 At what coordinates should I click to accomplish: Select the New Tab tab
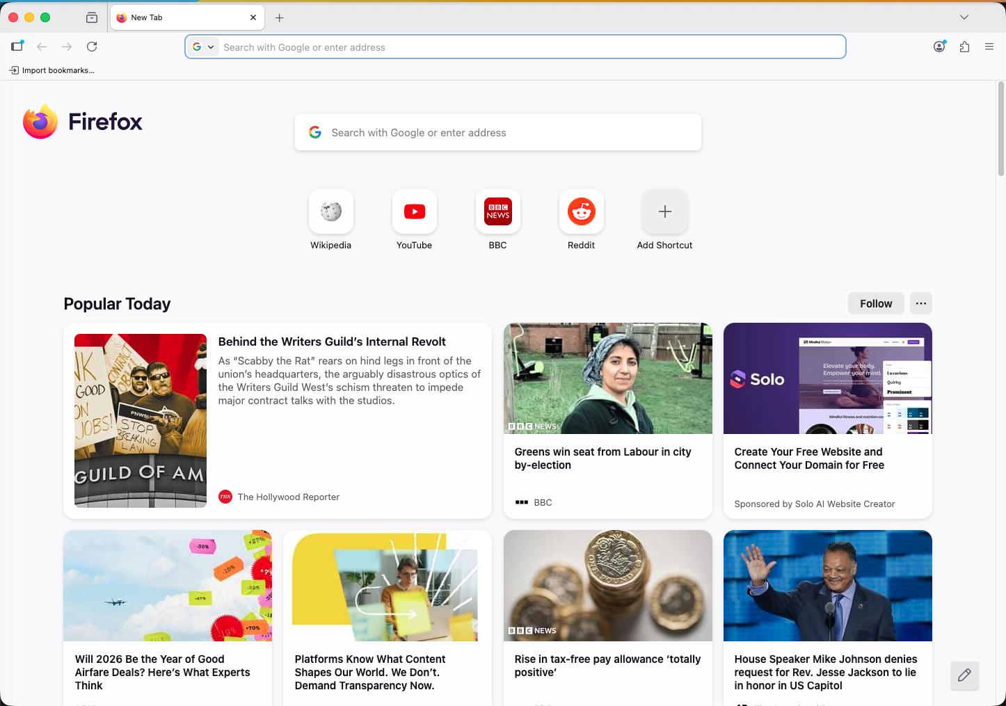pyautogui.click(x=181, y=17)
